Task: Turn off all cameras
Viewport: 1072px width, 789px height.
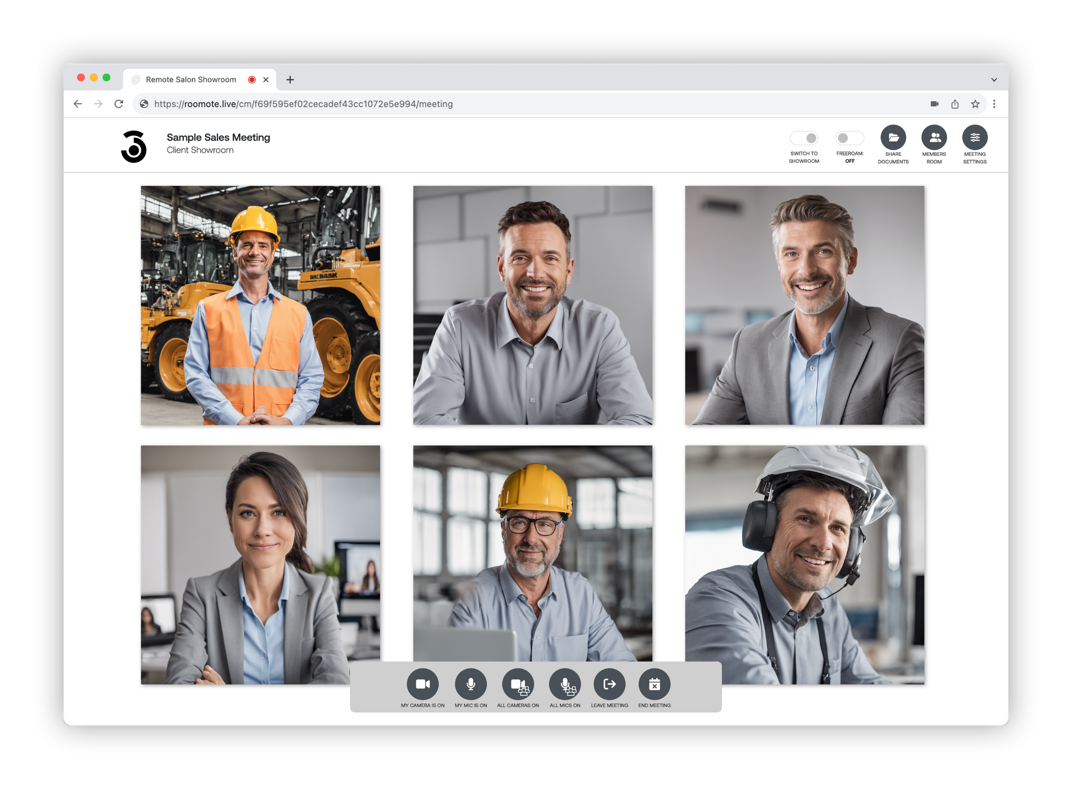Action: tap(518, 683)
